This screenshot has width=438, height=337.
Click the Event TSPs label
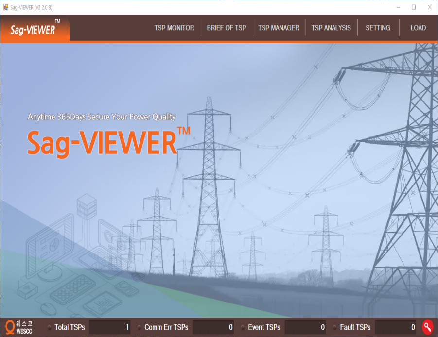(x=264, y=327)
